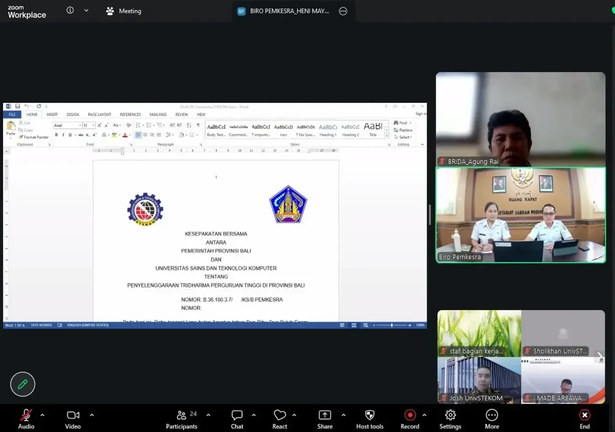Open the INSERT ribbon tab
The height and width of the screenshot is (432, 615).
pyautogui.click(x=52, y=115)
